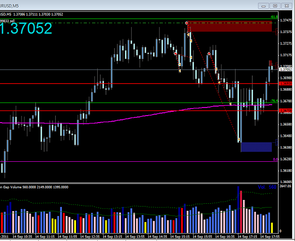Click the chart header OHLC values 1.37086 1.37111

pos(25,14)
